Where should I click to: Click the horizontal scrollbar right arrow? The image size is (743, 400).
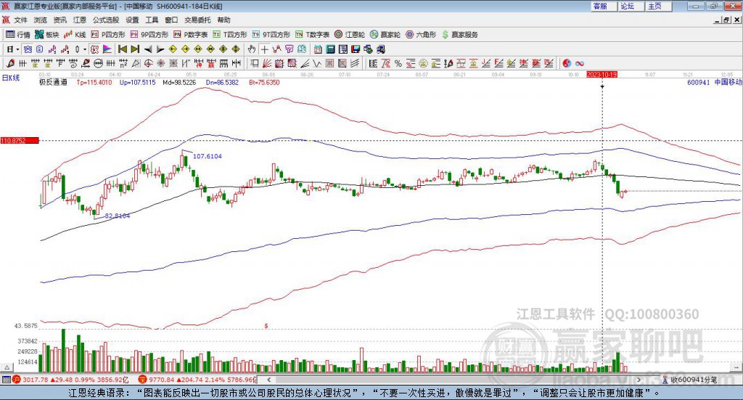tap(639, 380)
